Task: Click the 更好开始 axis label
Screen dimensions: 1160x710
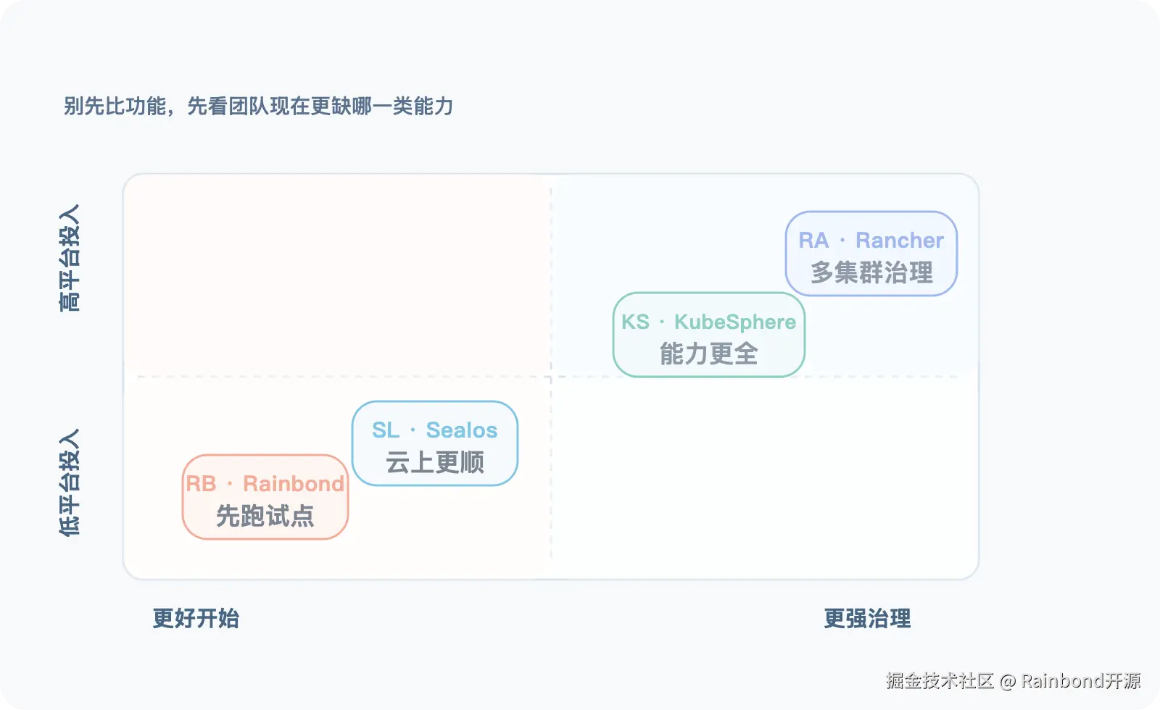Action: [x=196, y=619]
